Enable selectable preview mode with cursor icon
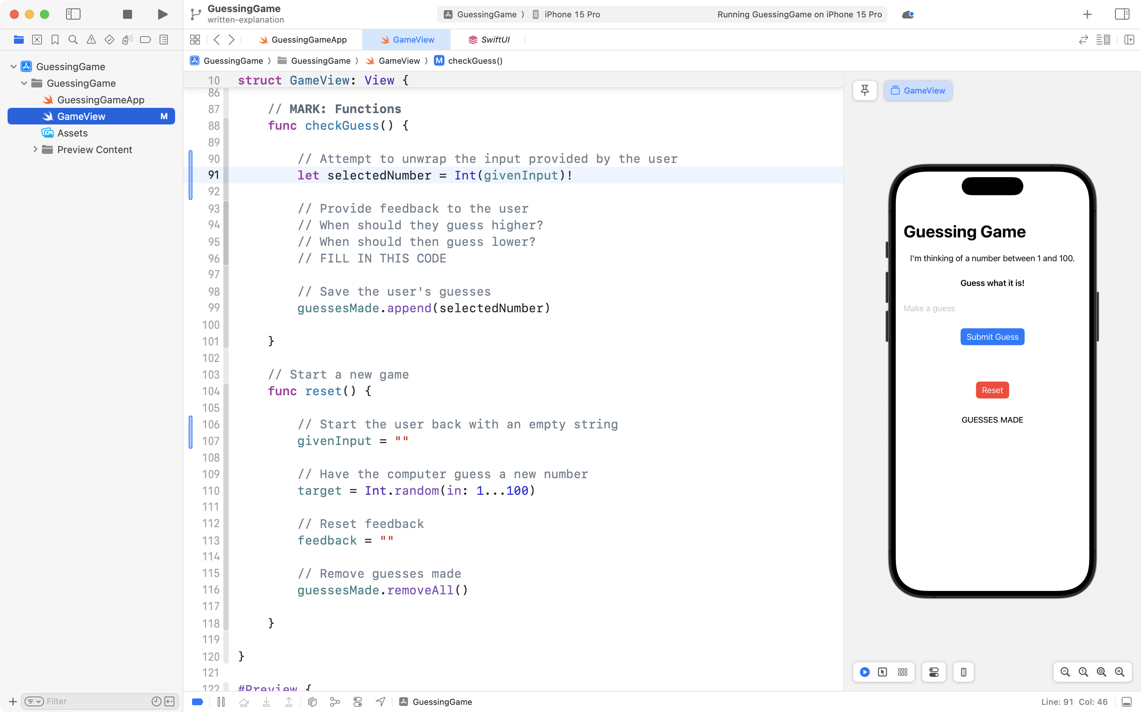This screenshot has height=712, width=1141. click(x=883, y=672)
